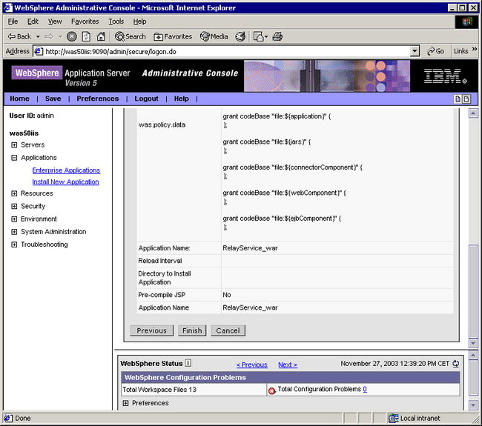Screen dimensions: 482x426
Task: Click the Forward arrow toolbar button
Action: (48, 36)
